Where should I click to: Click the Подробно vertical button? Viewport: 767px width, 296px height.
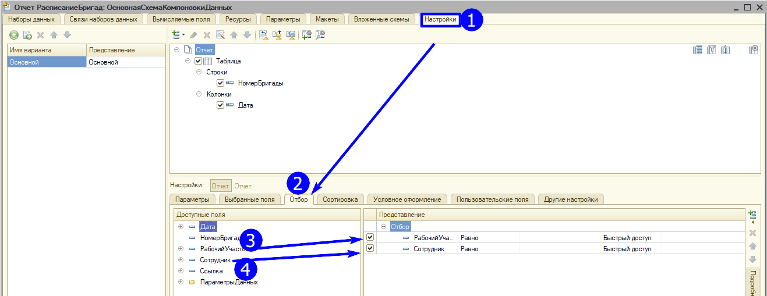(x=753, y=282)
